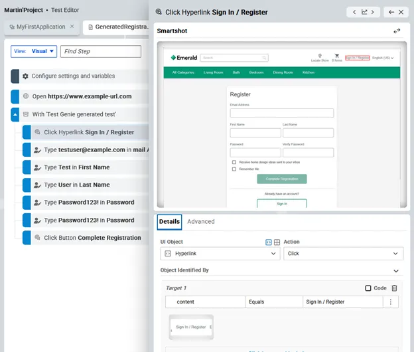This screenshot has width=414, height=352.
Task: Delete Target 1 with trash icon
Action: click(394, 288)
